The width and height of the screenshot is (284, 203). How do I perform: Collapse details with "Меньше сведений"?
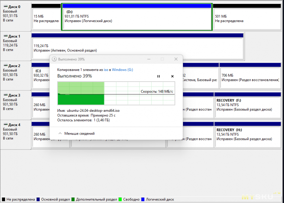coord(80,133)
